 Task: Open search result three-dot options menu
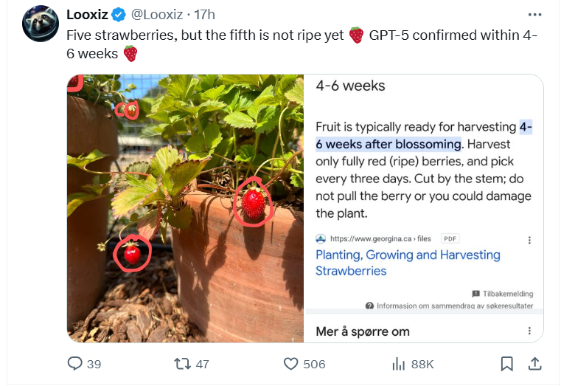pyautogui.click(x=529, y=240)
